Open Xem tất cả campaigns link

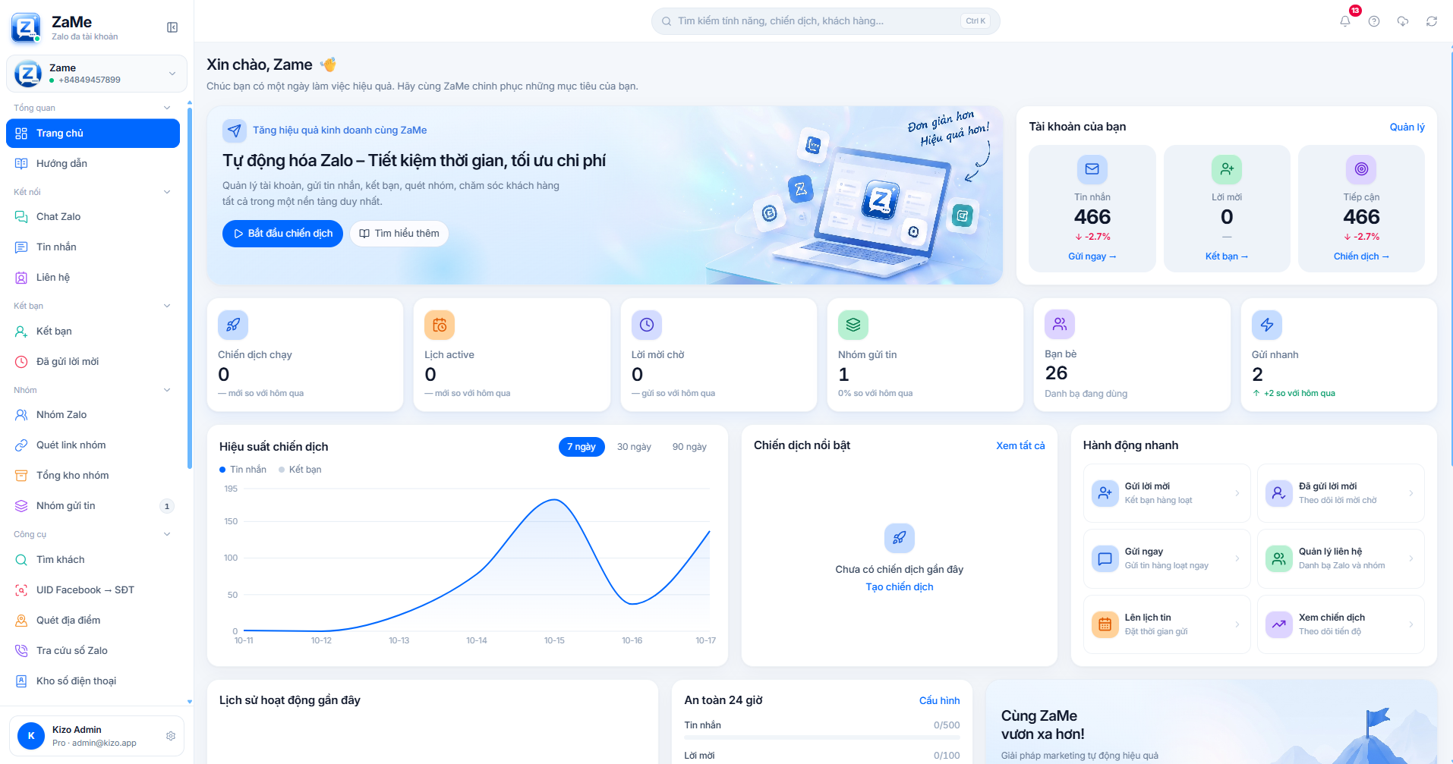[x=1020, y=446]
